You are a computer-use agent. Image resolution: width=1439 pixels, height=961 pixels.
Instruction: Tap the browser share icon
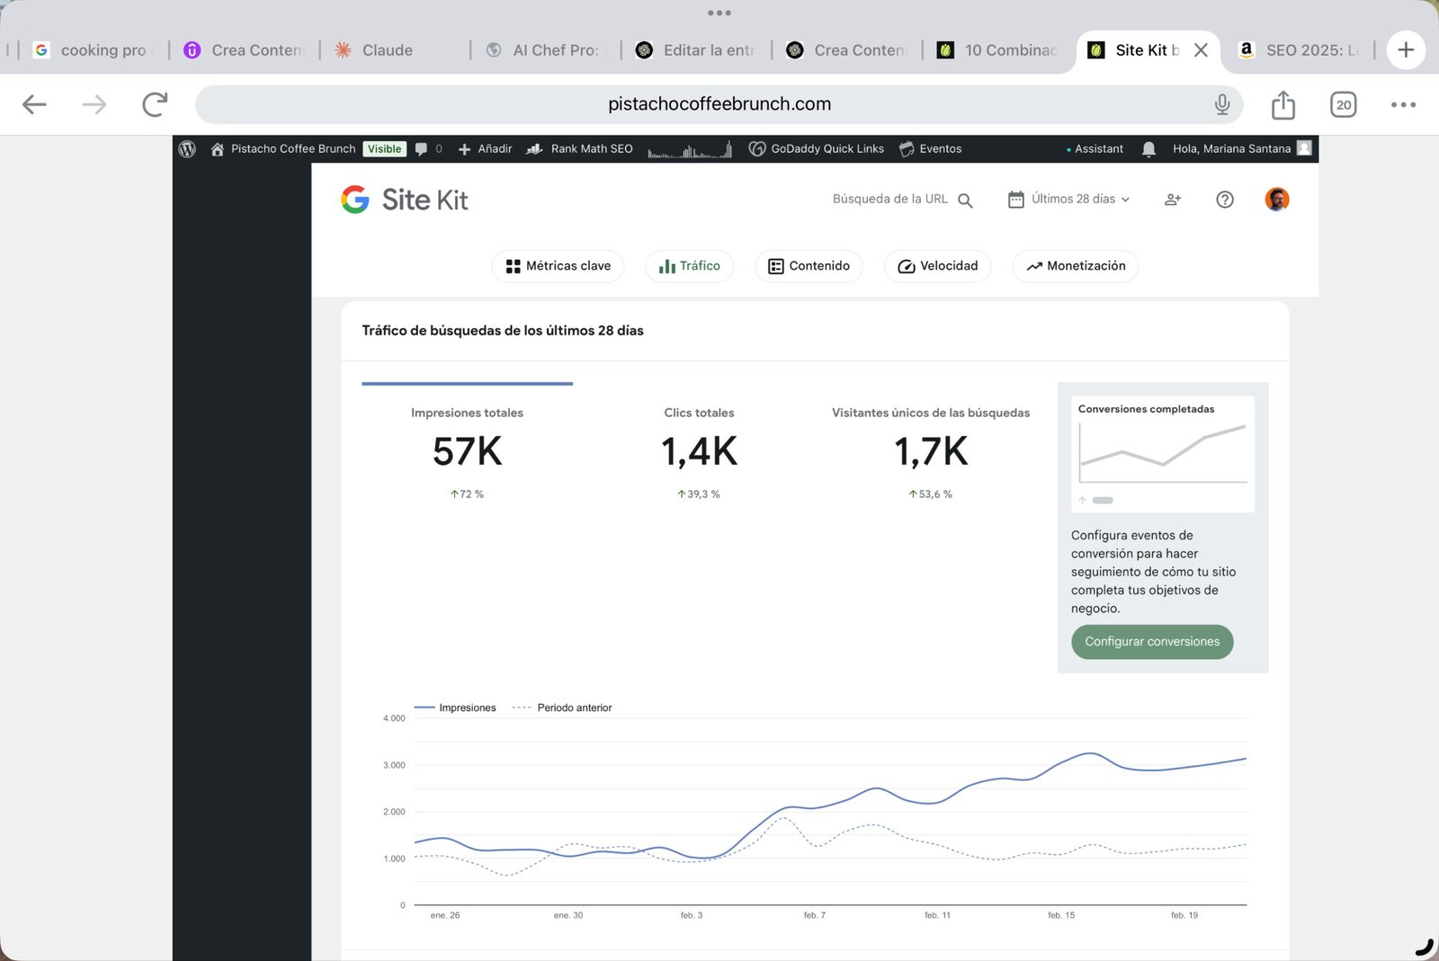click(1283, 104)
